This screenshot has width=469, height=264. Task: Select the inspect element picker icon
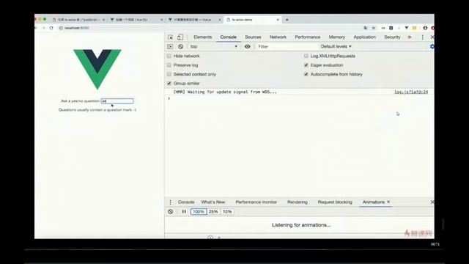pyautogui.click(x=171, y=37)
